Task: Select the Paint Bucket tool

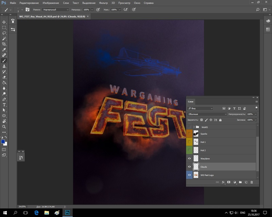Action: point(4,83)
